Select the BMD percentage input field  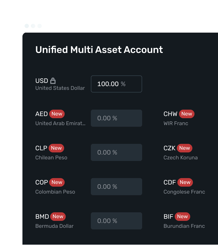116,221
